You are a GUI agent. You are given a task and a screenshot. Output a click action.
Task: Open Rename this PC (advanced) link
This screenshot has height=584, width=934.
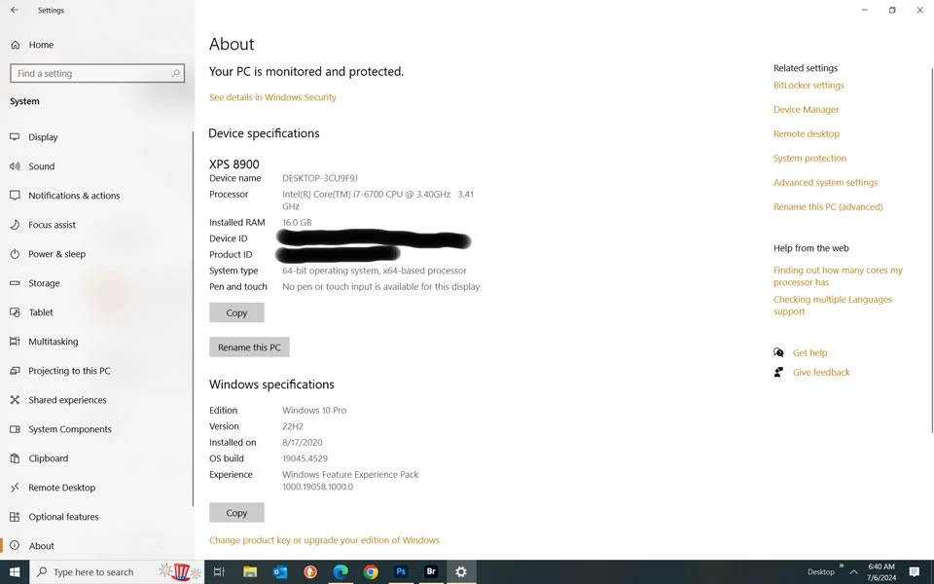[x=828, y=206]
